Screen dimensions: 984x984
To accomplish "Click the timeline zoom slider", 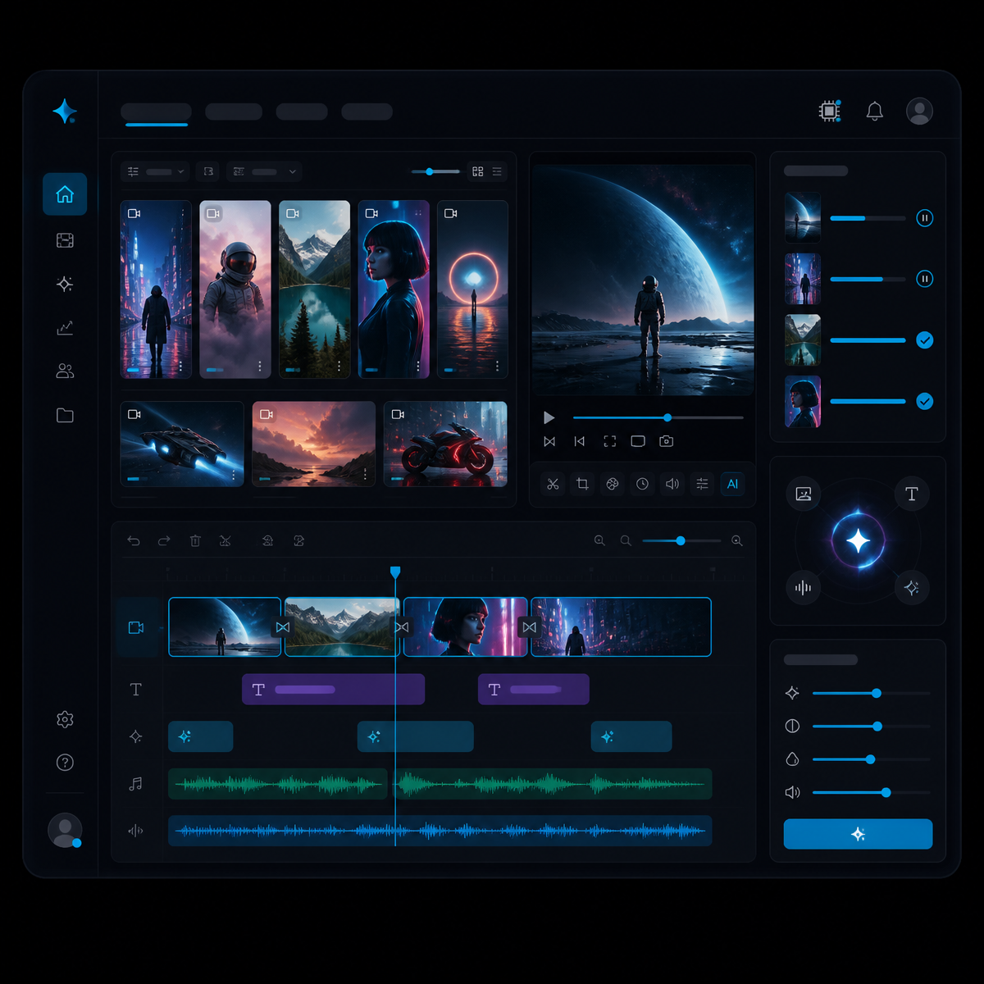I will (x=681, y=540).
